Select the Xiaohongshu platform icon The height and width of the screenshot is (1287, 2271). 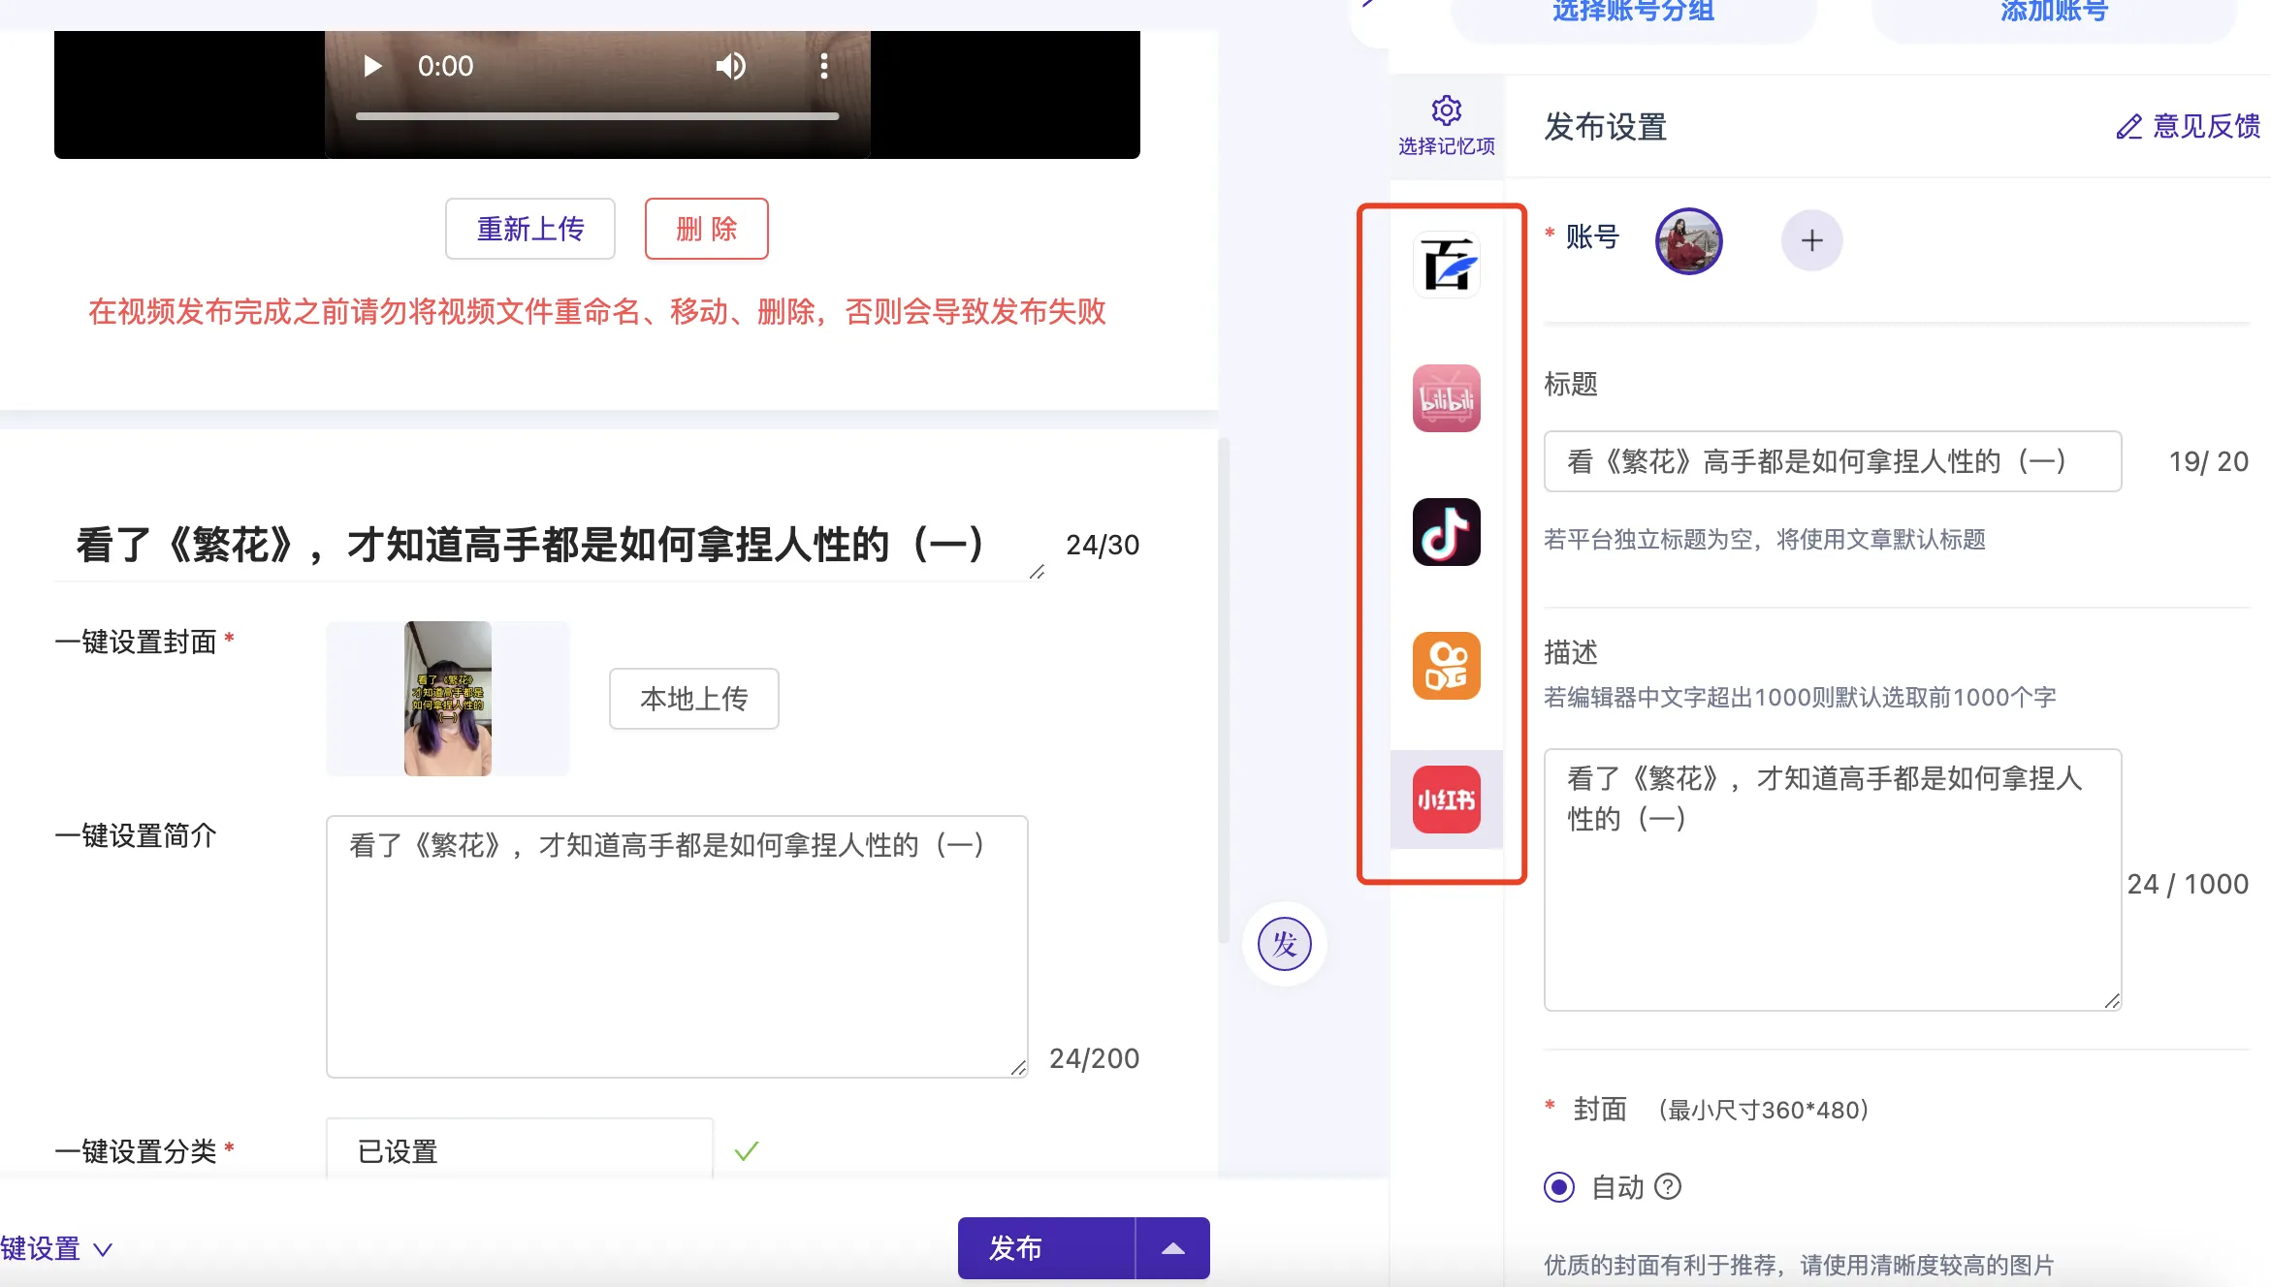tap(1446, 800)
